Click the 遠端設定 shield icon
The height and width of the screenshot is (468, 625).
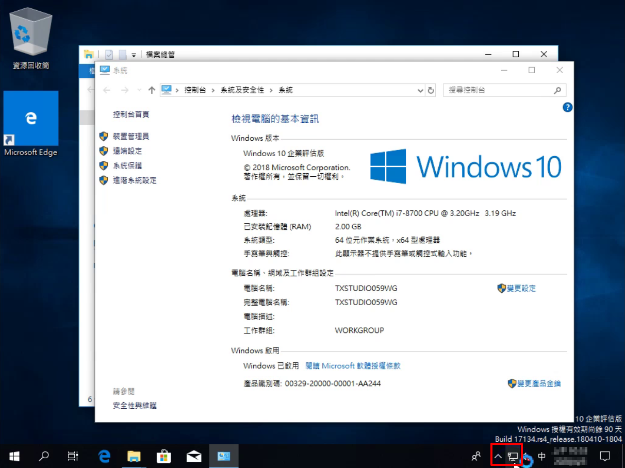(104, 151)
